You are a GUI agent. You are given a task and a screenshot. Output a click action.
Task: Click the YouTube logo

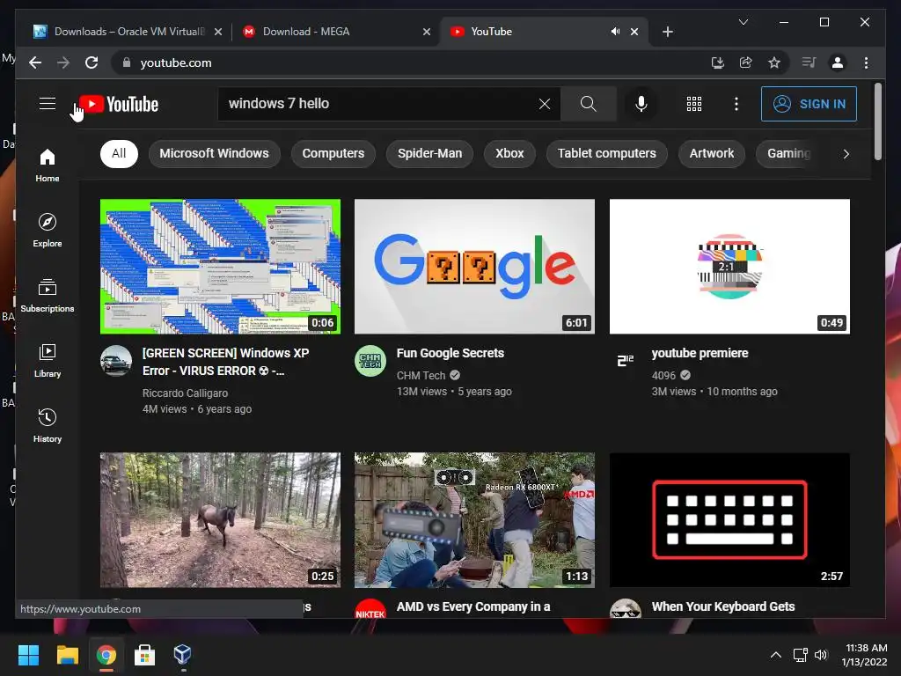[119, 104]
